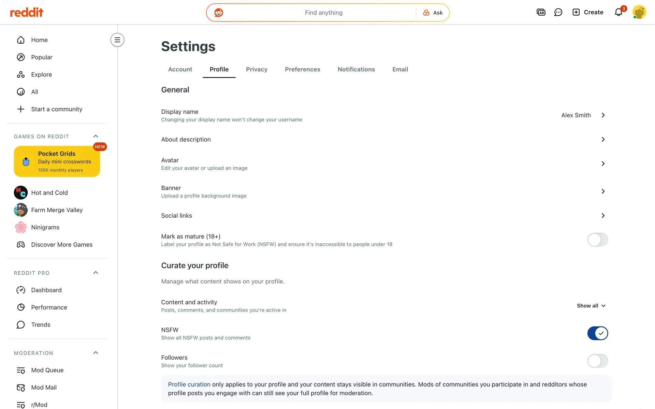
Task: Disable the NSFW toggle
Action: 597,333
